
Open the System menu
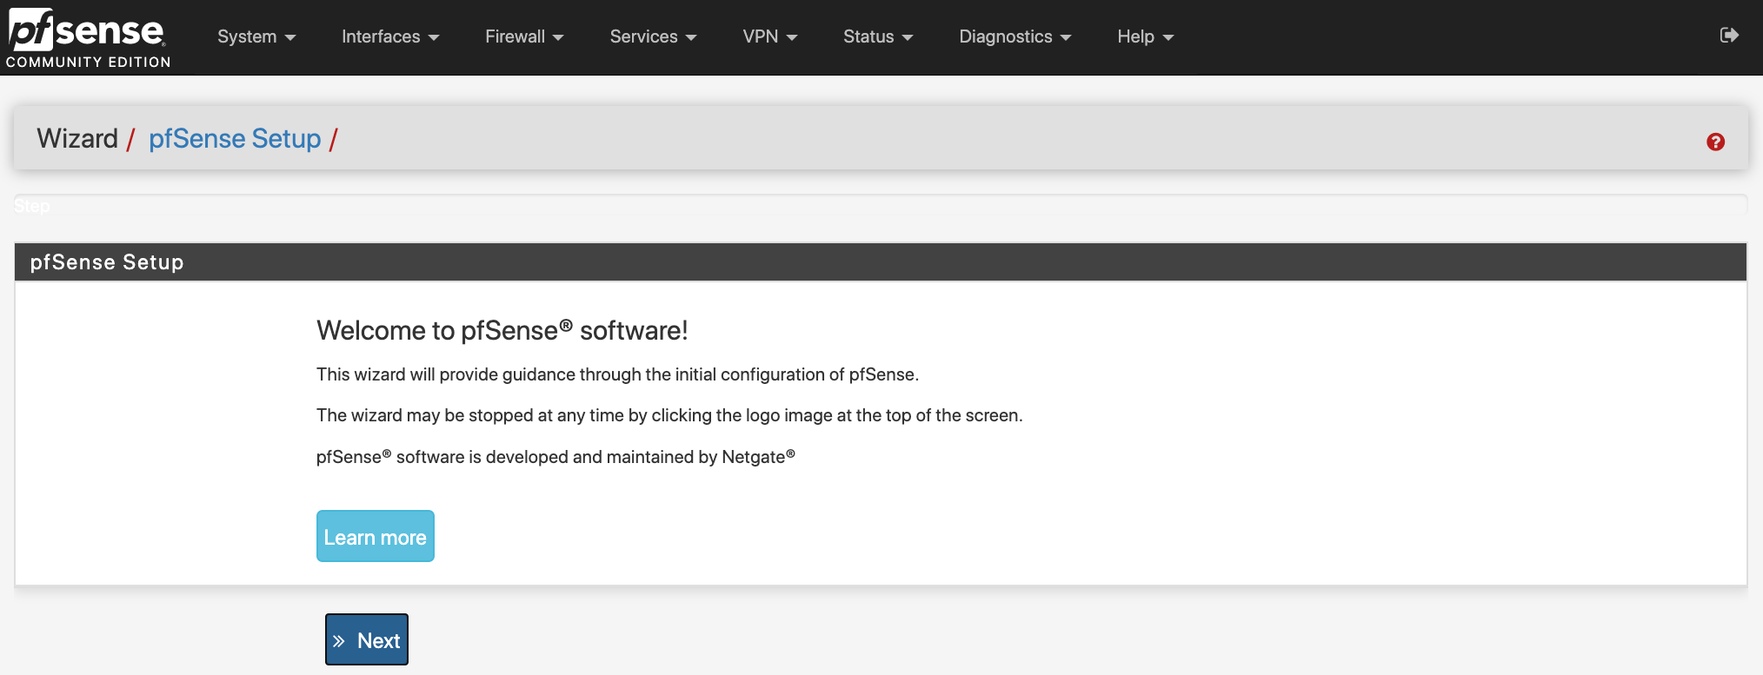click(256, 36)
